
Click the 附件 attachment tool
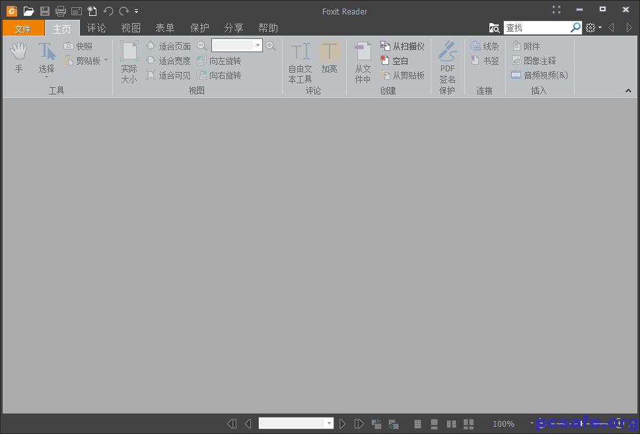click(526, 46)
